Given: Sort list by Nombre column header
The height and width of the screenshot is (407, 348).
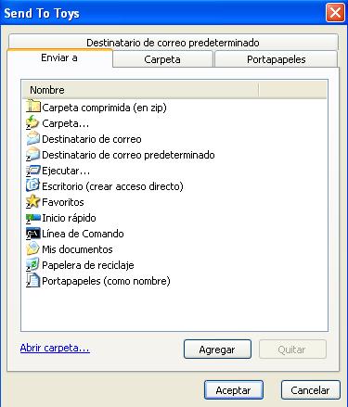Looking at the screenshot, I should 140,90.
